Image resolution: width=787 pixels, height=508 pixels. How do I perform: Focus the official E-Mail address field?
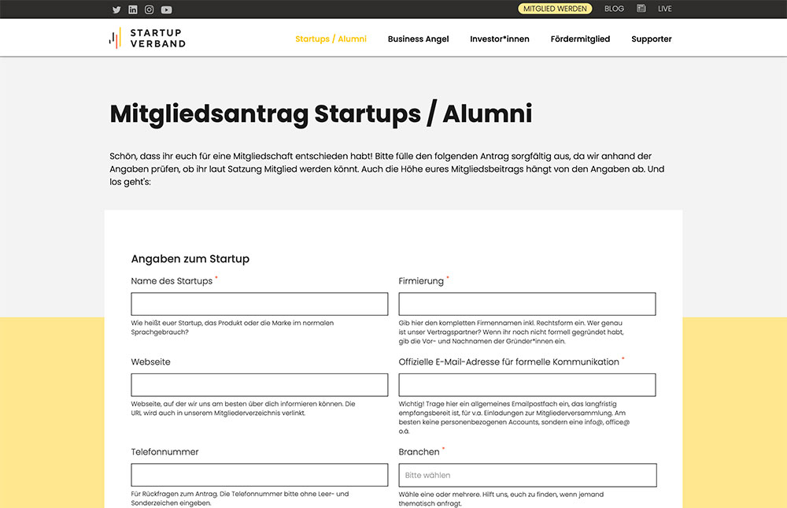pos(527,384)
